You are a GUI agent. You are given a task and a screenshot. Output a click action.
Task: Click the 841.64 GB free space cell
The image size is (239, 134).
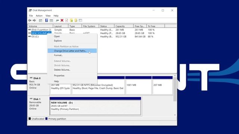click(x=140, y=36)
